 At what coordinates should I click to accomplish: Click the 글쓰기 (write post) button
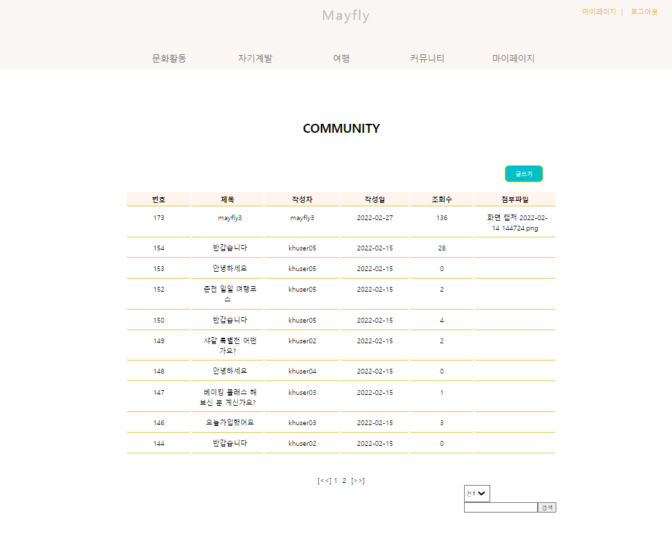pyautogui.click(x=523, y=173)
